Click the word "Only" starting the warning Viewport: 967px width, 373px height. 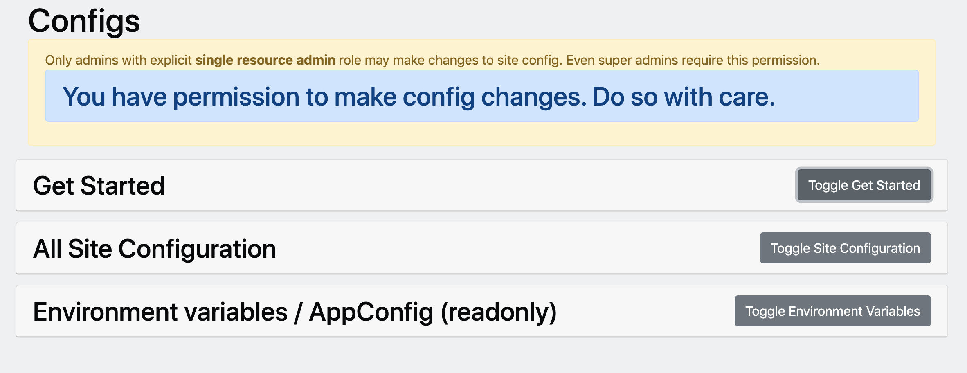pos(58,60)
